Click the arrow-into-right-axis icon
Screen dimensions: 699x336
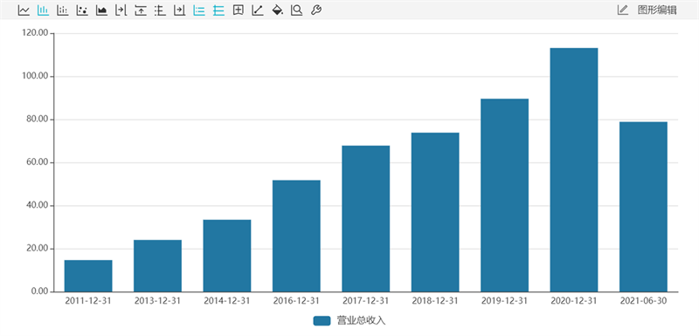[179, 10]
